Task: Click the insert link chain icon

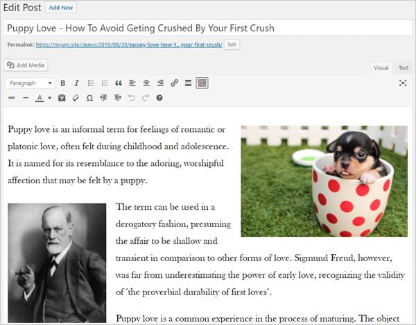Action: click(x=174, y=83)
